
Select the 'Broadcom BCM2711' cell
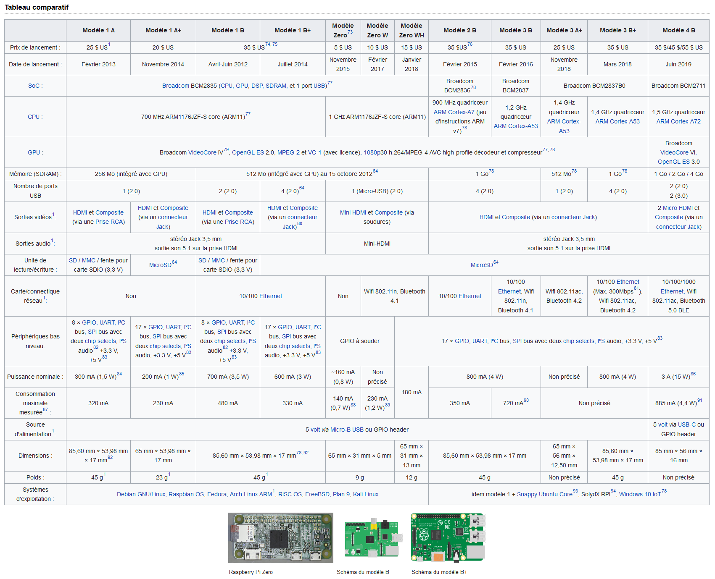pyautogui.click(x=678, y=86)
